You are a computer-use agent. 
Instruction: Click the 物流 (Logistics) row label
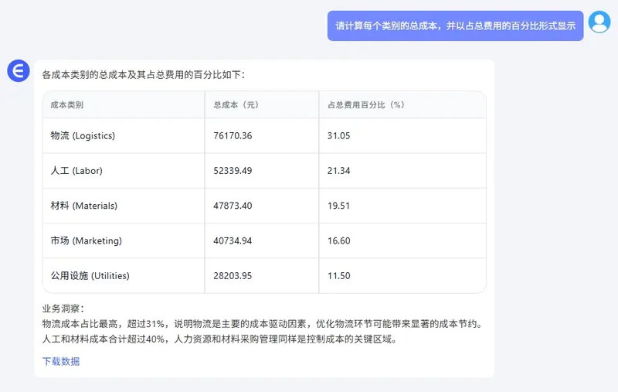tap(83, 135)
